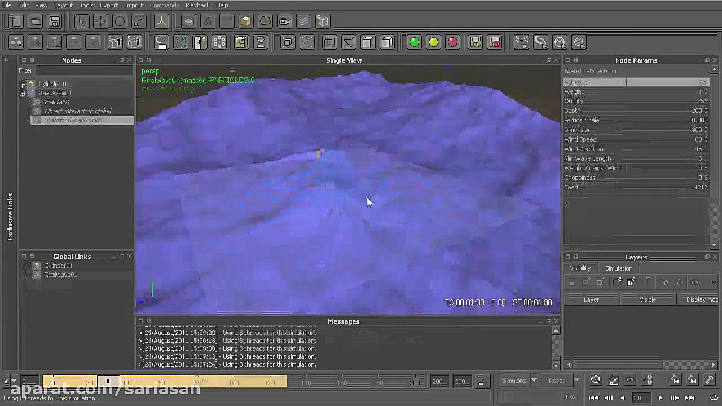Viewport: 722px width, 406px height.
Task: Expand the Realwave01 tree node
Action: point(23,93)
